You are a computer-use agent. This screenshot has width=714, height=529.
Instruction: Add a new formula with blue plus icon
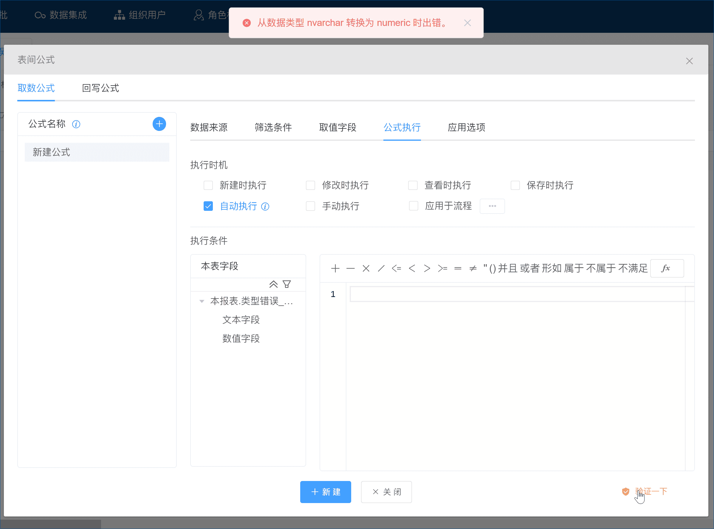(x=159, y=124)
